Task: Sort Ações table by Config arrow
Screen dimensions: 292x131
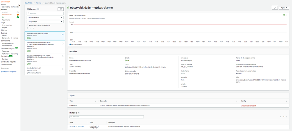Action: click(x=287, y=101)
